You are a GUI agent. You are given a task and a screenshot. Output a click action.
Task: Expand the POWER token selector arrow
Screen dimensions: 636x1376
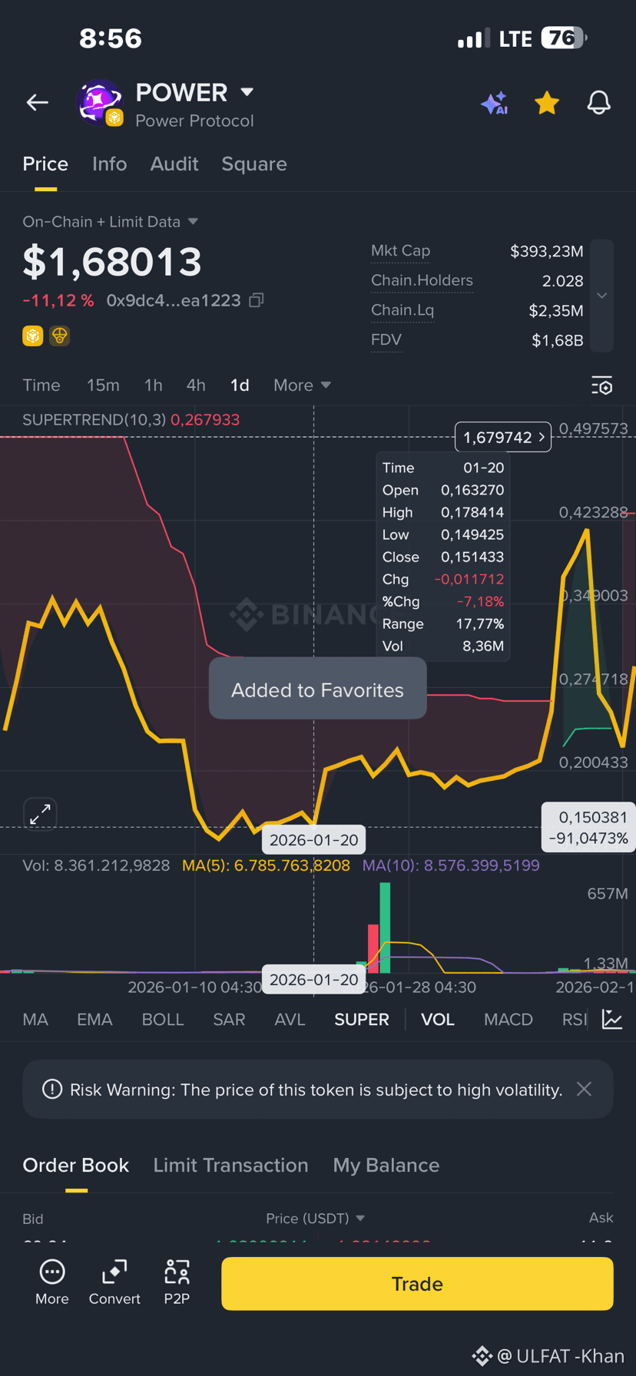247,92
